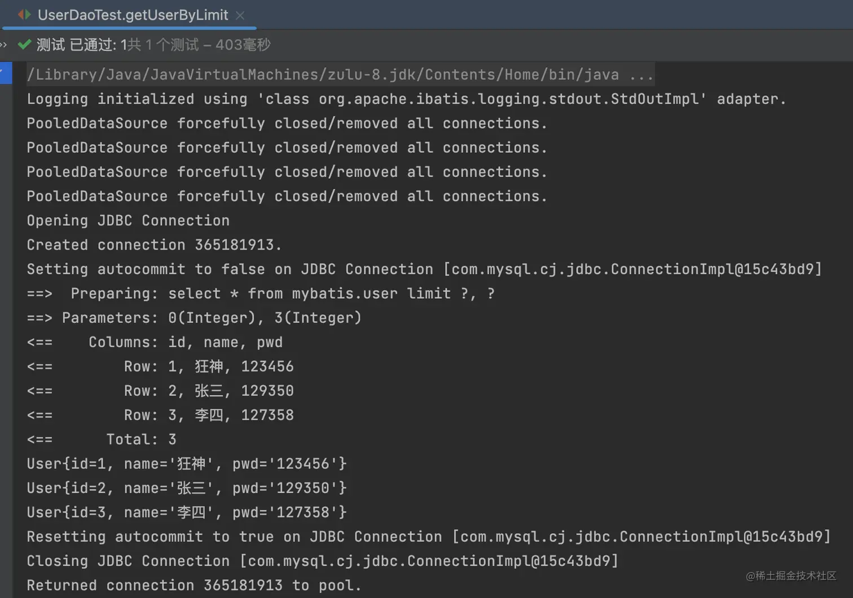Screen dimensions: 853x598
Task: Click the 'Preparing: select * from mybatis.user' line
Action: [261, 293]
